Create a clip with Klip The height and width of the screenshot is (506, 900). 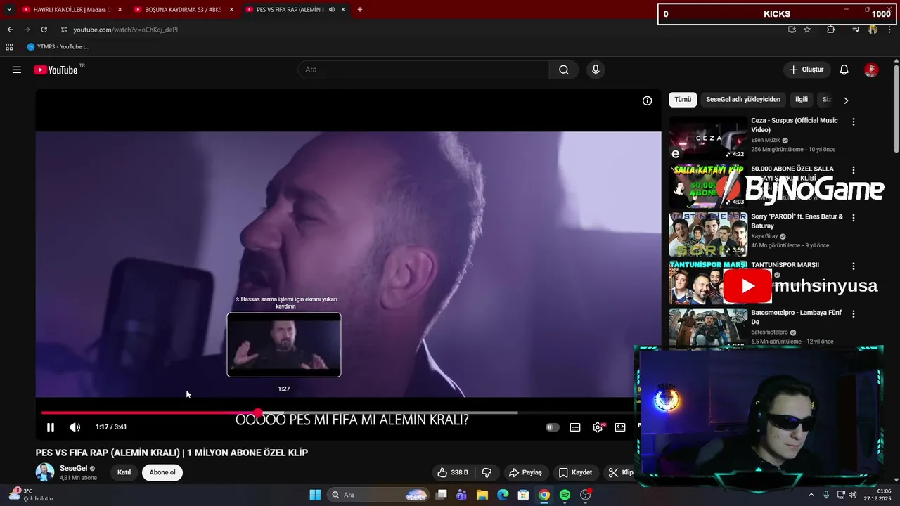tap(620, 472)
